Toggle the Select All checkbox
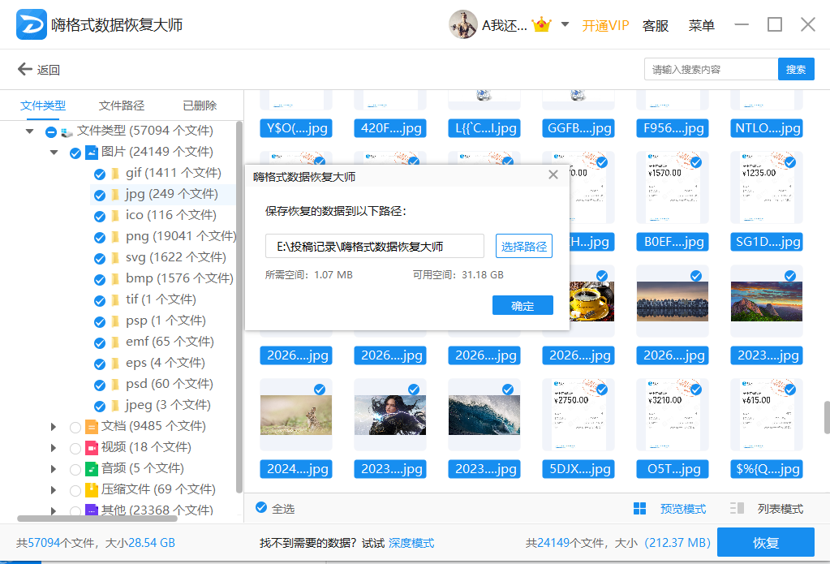The width and height of the screenshot is (830, 564). tap(261, 508)
